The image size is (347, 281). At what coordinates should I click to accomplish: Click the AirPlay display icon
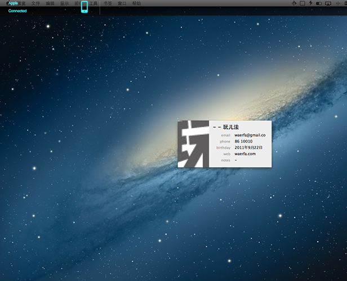tap(328, 3)
